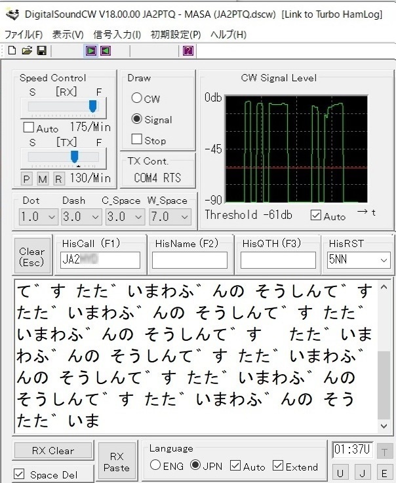Save file using floppy disk icon
Viewport: 396px width, 483px height.
41,50
